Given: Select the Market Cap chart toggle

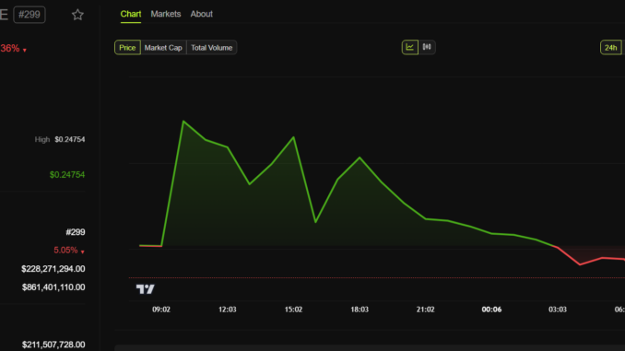Looking at the screenshot, I should tap(163, 47).
